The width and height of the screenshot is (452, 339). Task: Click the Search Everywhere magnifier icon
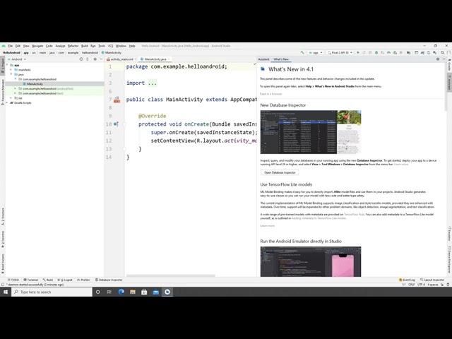click(443, 53)
